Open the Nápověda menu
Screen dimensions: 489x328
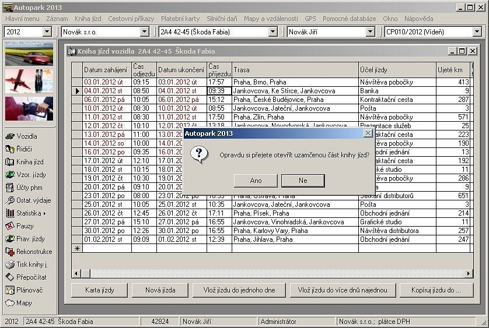418,19
